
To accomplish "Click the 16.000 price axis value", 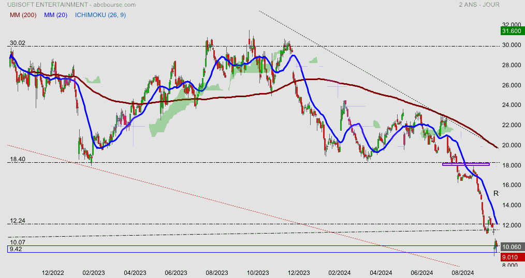I will click(x=511, y=185).
